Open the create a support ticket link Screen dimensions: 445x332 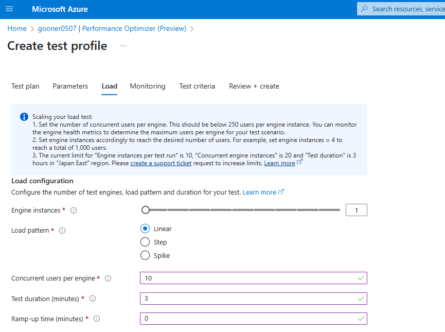pos(161,163)
